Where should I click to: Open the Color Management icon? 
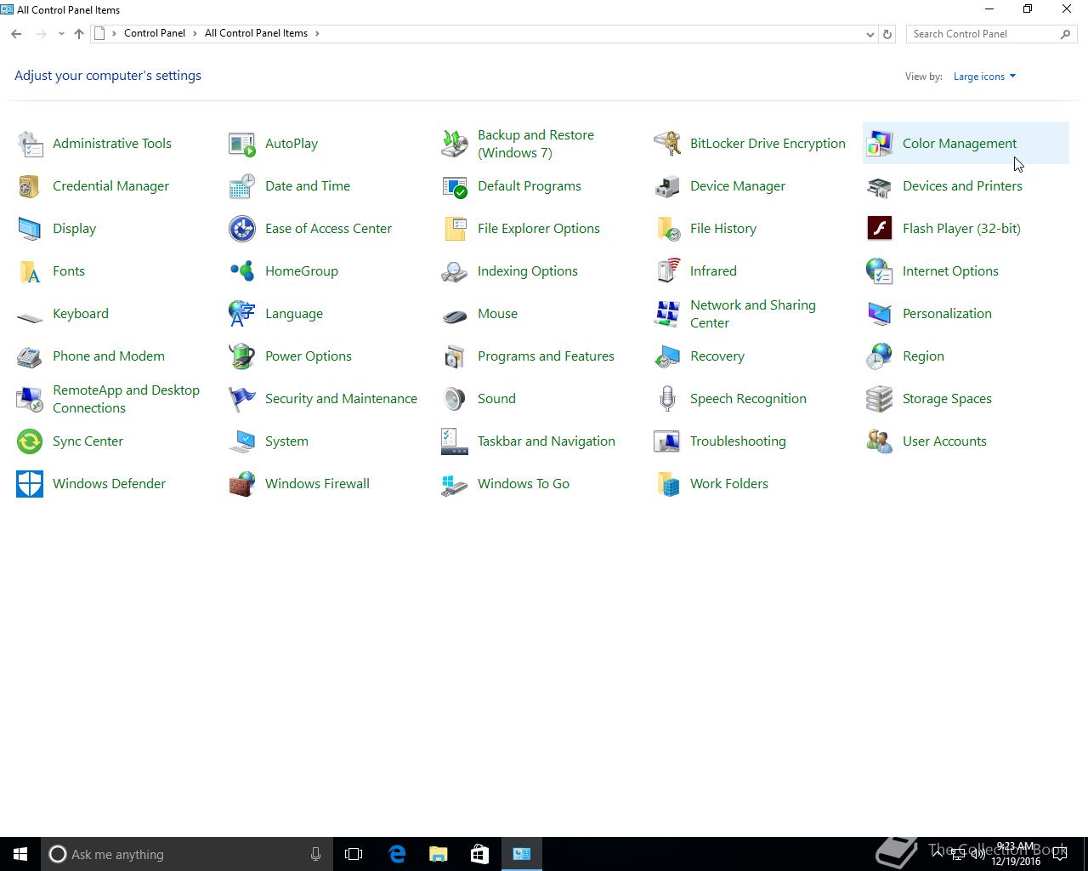click(880, 144)
